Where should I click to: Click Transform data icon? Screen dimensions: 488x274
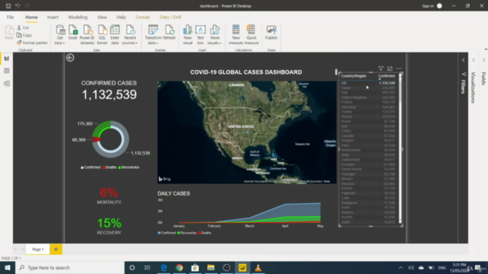point(152,30)
